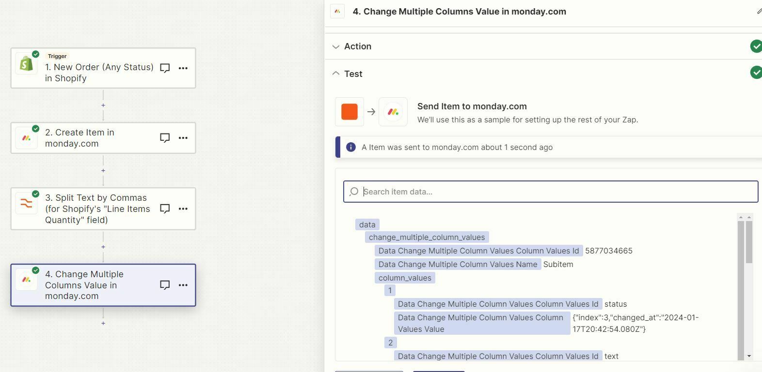Click monday.com destination icon in Test section
762x372 pixels.
pyautogui.click(x=393, y=112)
